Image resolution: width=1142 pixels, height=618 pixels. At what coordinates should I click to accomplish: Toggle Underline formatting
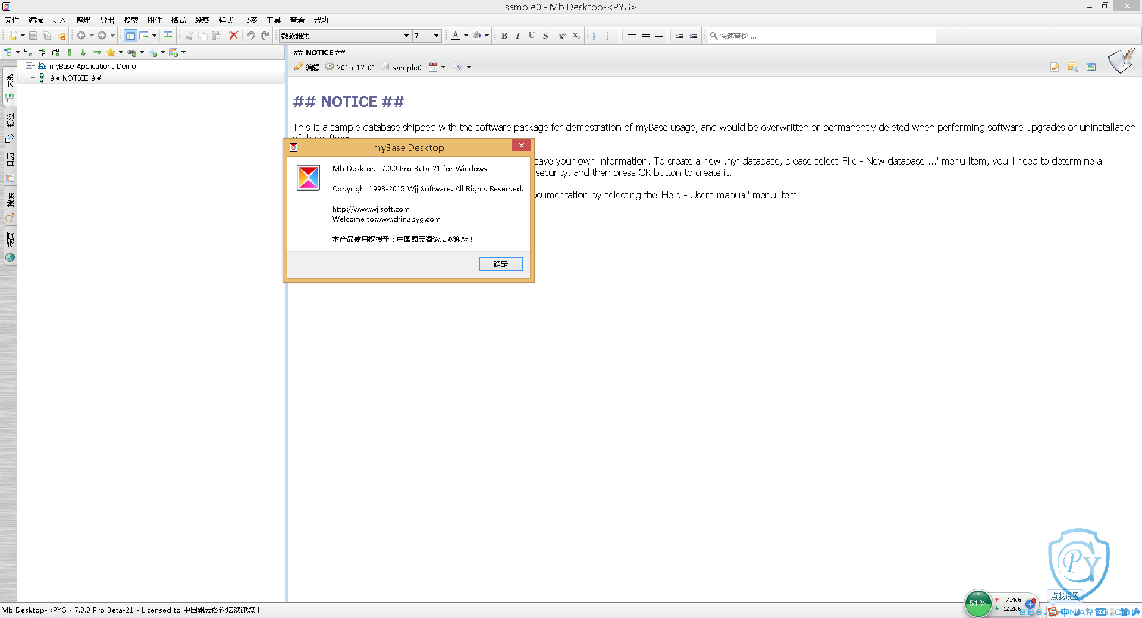[532, 36]
